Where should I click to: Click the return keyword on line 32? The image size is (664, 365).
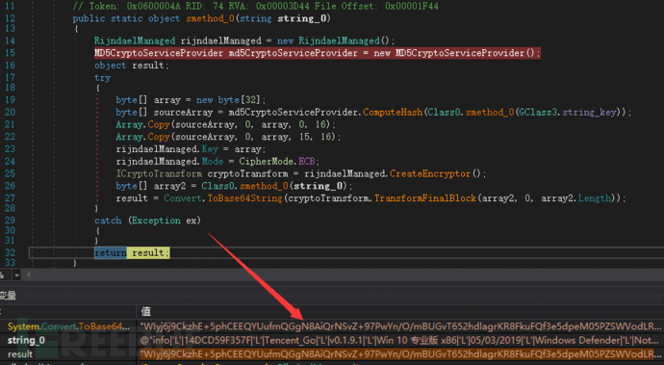pyautogui.click(x=111, y=252)
